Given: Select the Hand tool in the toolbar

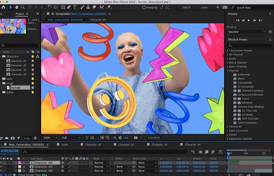Looking at the screenshot, I should (17, 7).
